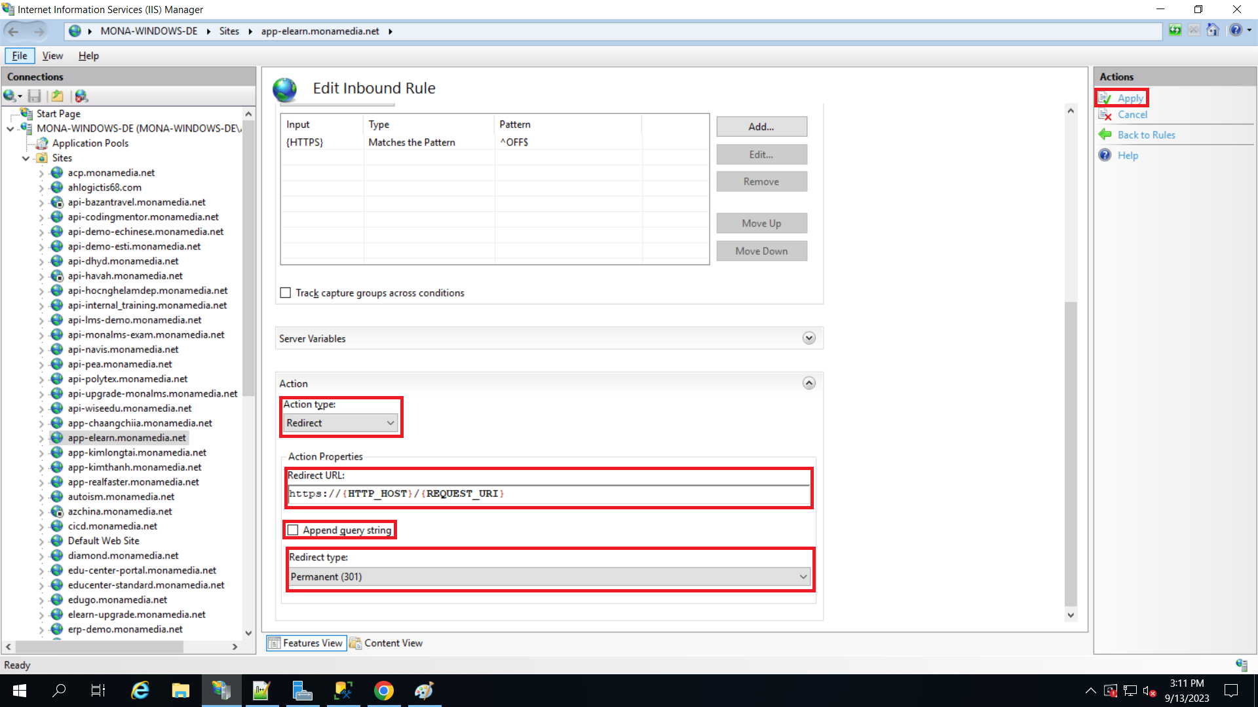The image size is (1258, 707).
Task: Click the top-right Help dropdown icon
Action: pos(1240,30)
